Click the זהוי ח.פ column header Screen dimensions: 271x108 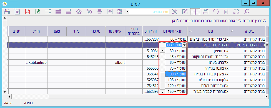point(151,31)
